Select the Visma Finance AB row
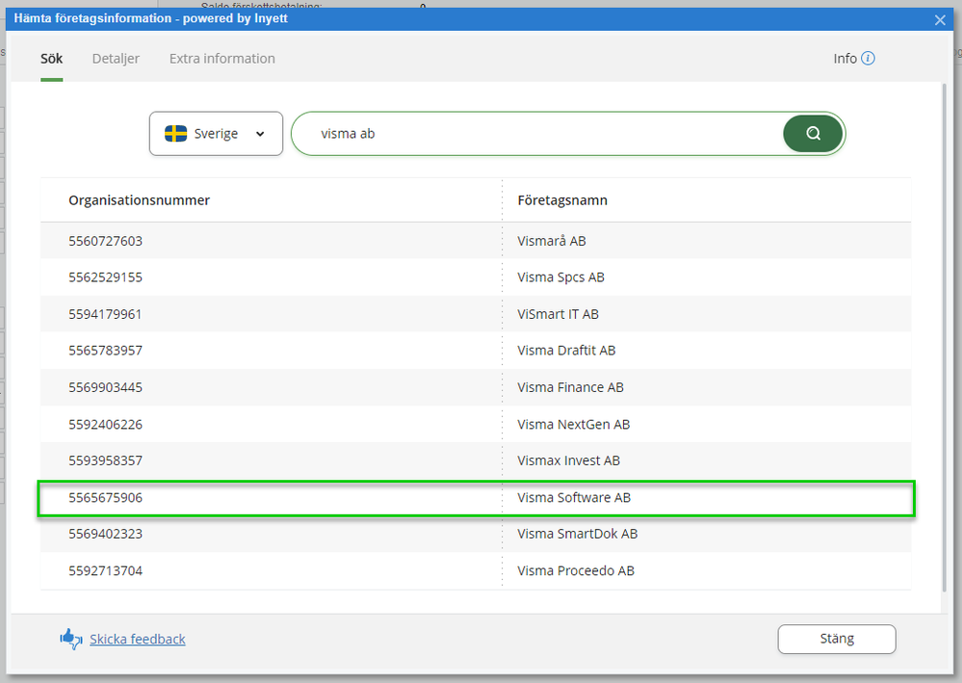Image resolution: width=962 pixels, height=683 pixels. (x=476, y=387)
